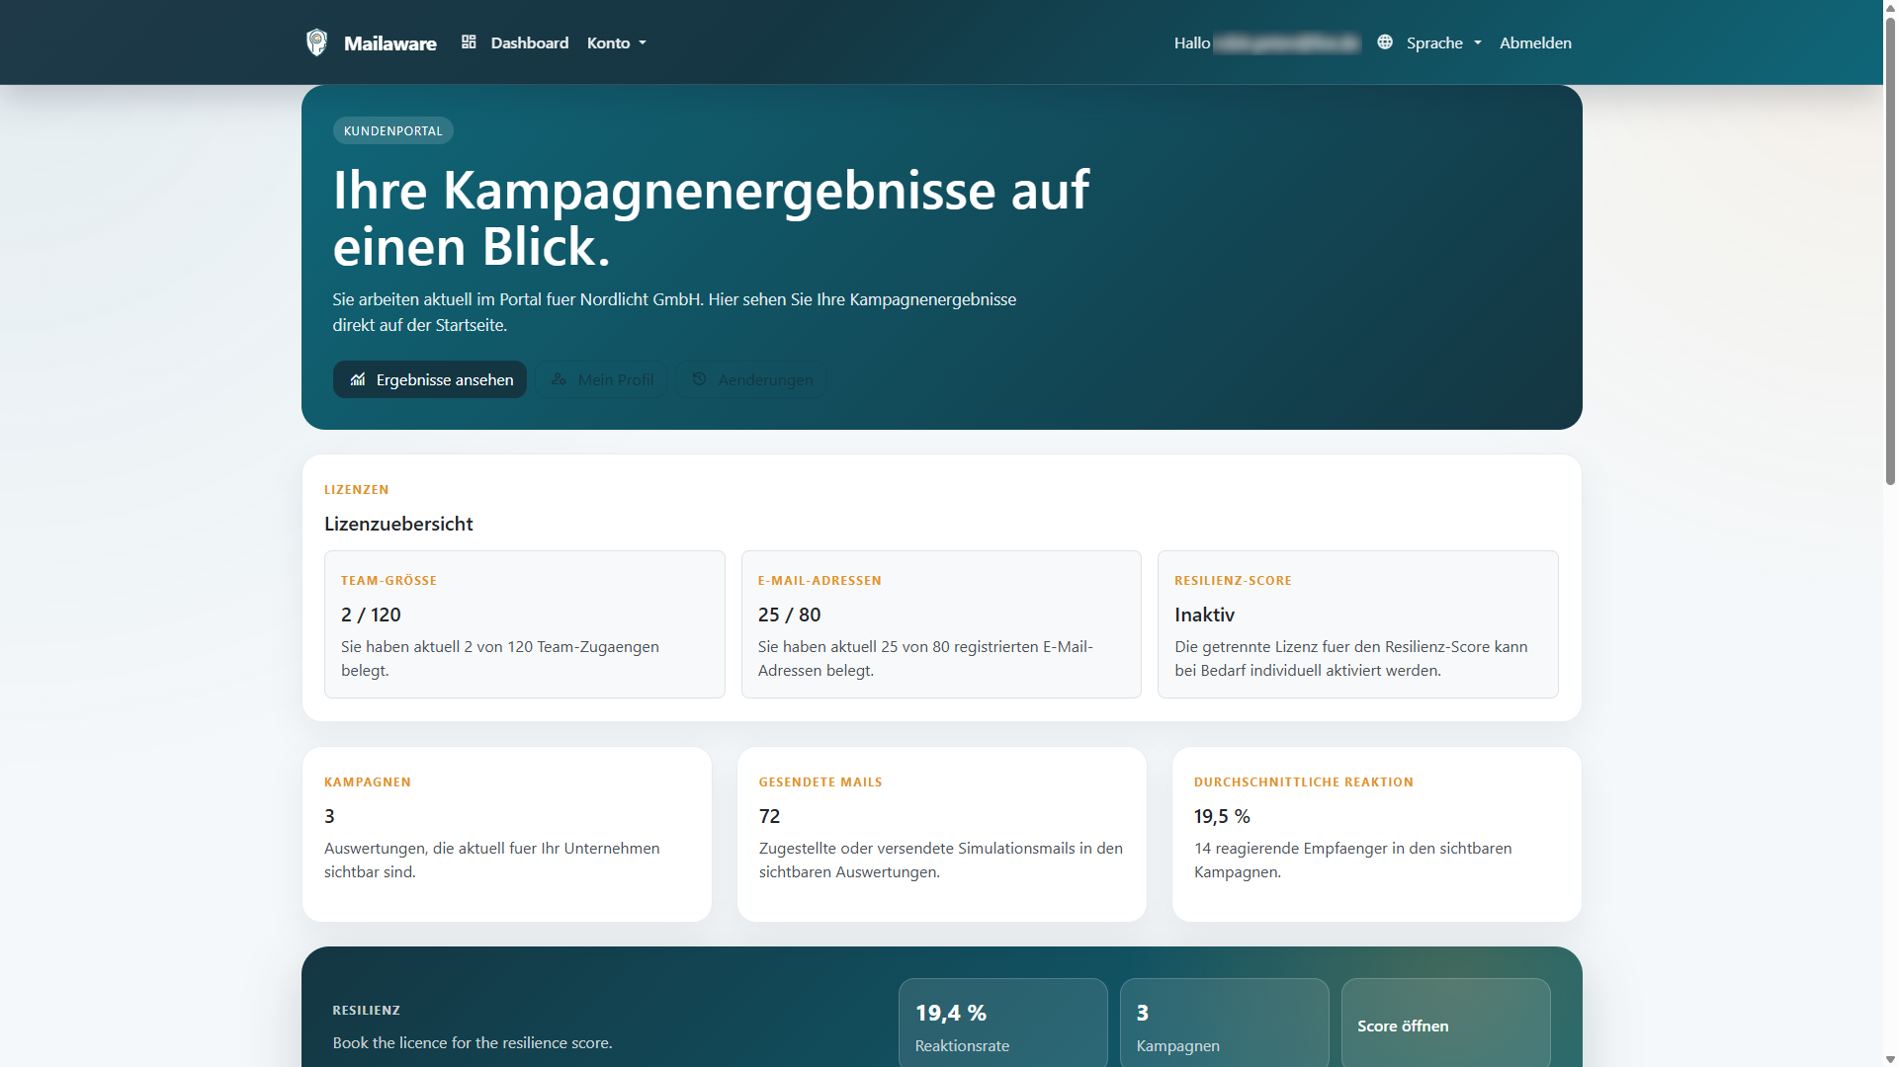The width and height of the screenshot is (1898, 1067).
Task: Click the Gesendete Mails value 72
Action: pos(769,816)
